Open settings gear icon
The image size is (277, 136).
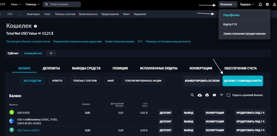click(x=267, y=4)
